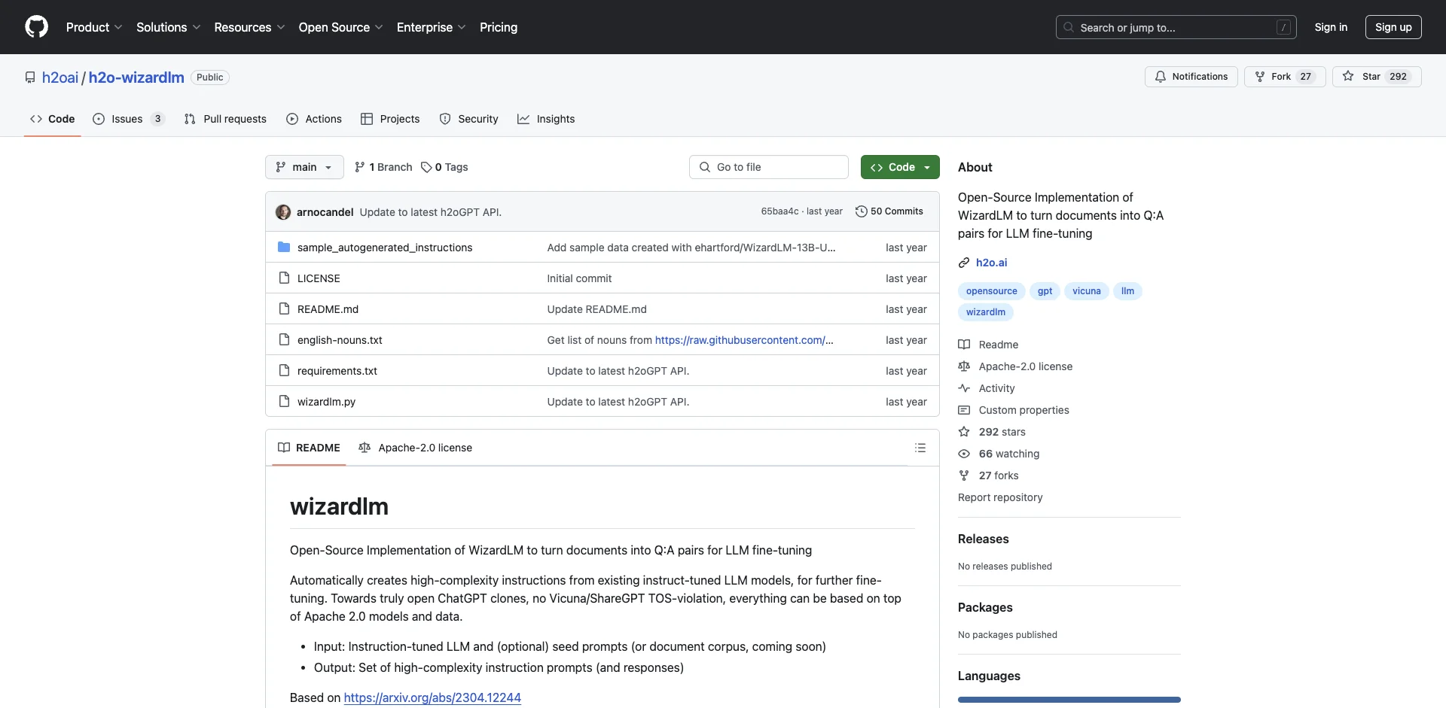Image resolution: width=1446 pixels, height=708 pixels.
Task: Open the english-nouns.txt file
Action: pyautogui.click(x=340, y=340)
